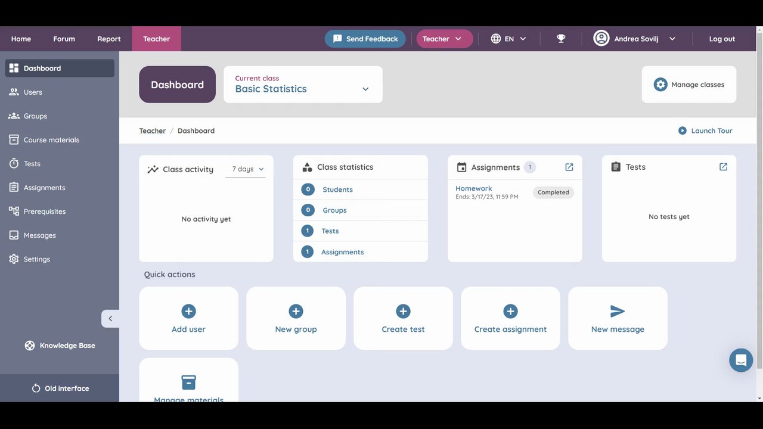The width and height of the screenshot is (763, 429).
Task: Expand the Current class Basic Statistics dropdown
Action: click(x=303, y=85)
